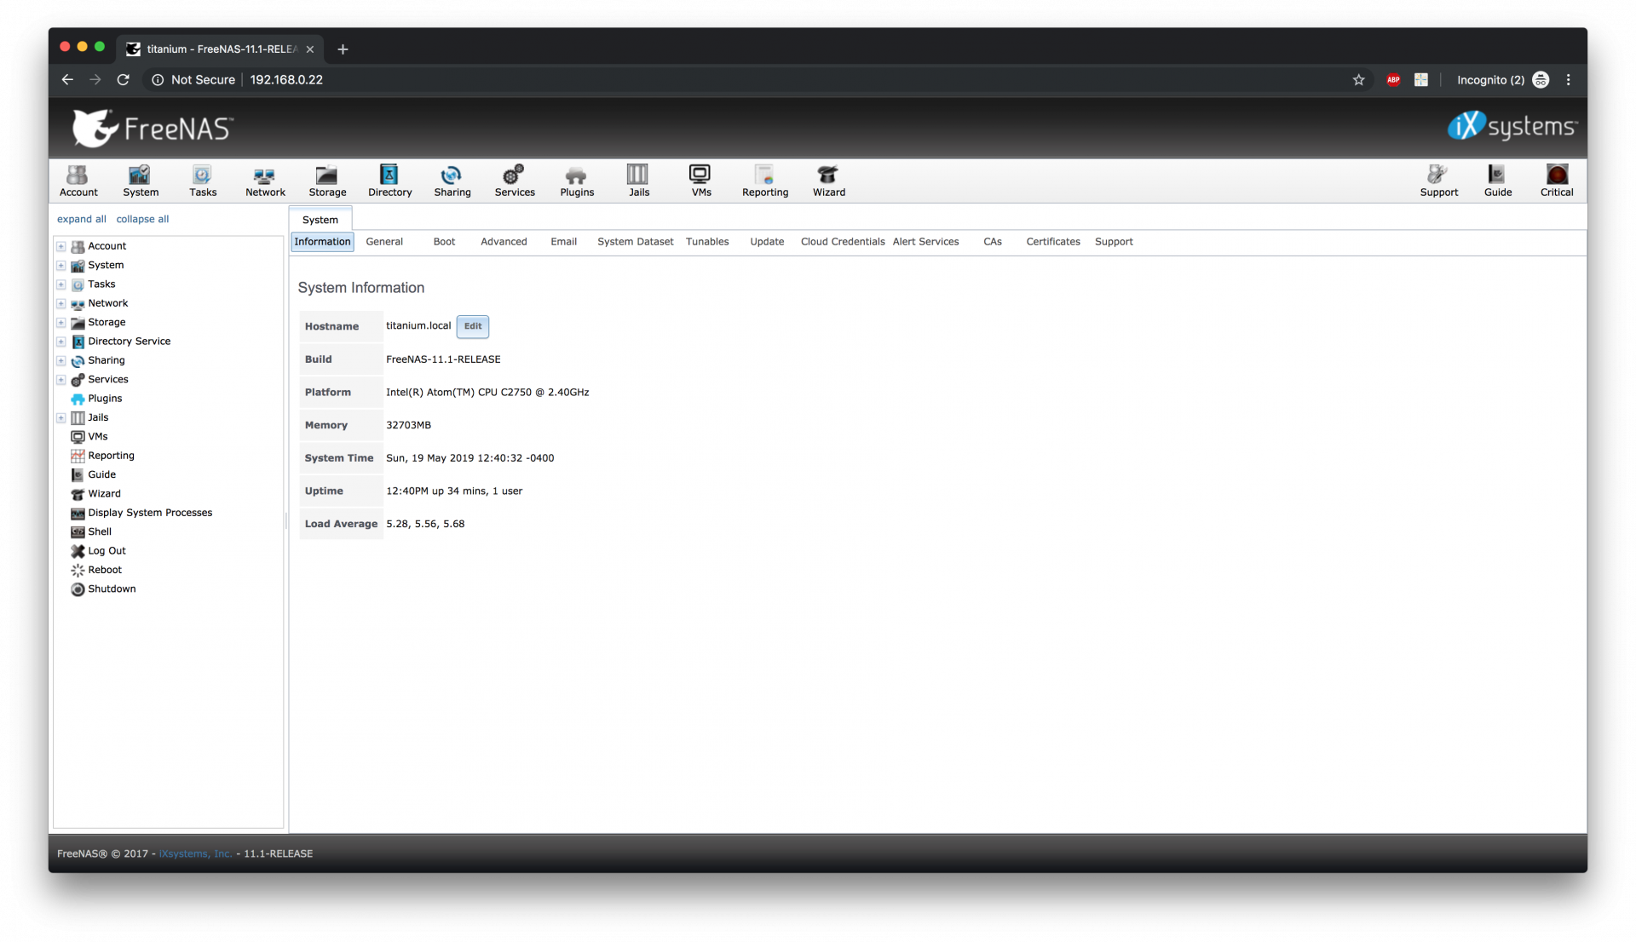Expand the Storage tree node
Viewport: 1636px width, 942px height.
pyautogui.click(x=61, y=322)
